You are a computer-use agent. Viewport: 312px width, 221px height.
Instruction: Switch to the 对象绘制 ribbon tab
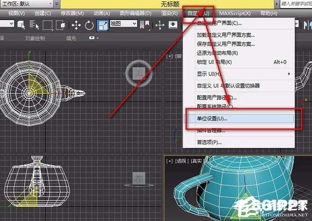point(35,38)
